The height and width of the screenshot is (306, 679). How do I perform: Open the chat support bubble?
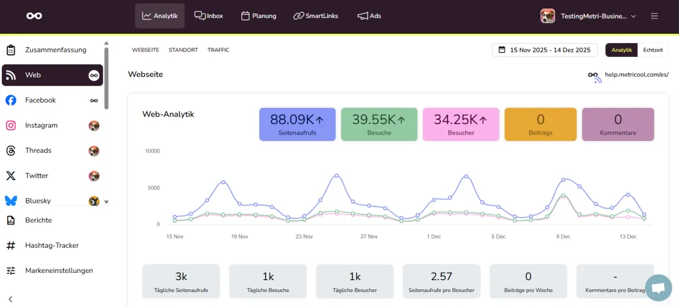click(658, 287)
